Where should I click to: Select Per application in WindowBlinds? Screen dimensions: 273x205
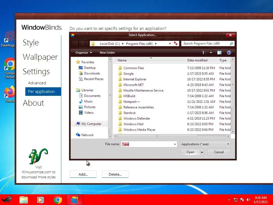click(x=43, y=92)
